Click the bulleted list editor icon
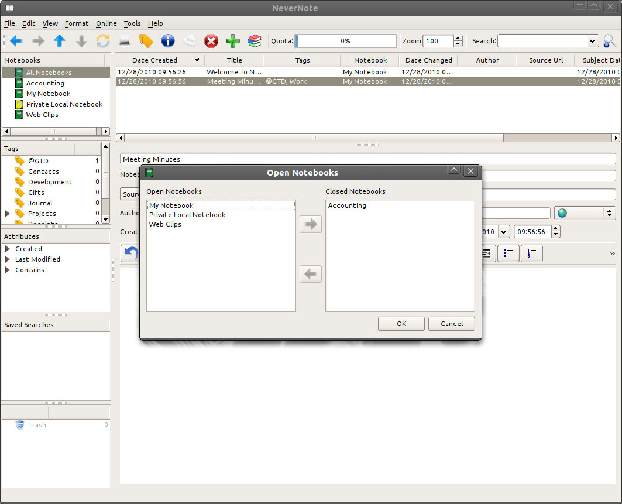This screenshot has height=504, width=622. (x=508, y=253)
